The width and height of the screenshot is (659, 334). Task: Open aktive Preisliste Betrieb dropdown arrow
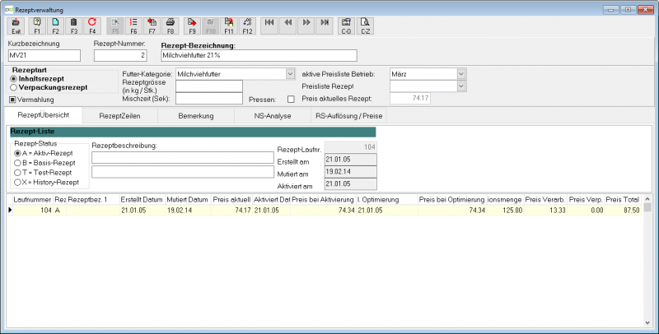pos(461,74)
